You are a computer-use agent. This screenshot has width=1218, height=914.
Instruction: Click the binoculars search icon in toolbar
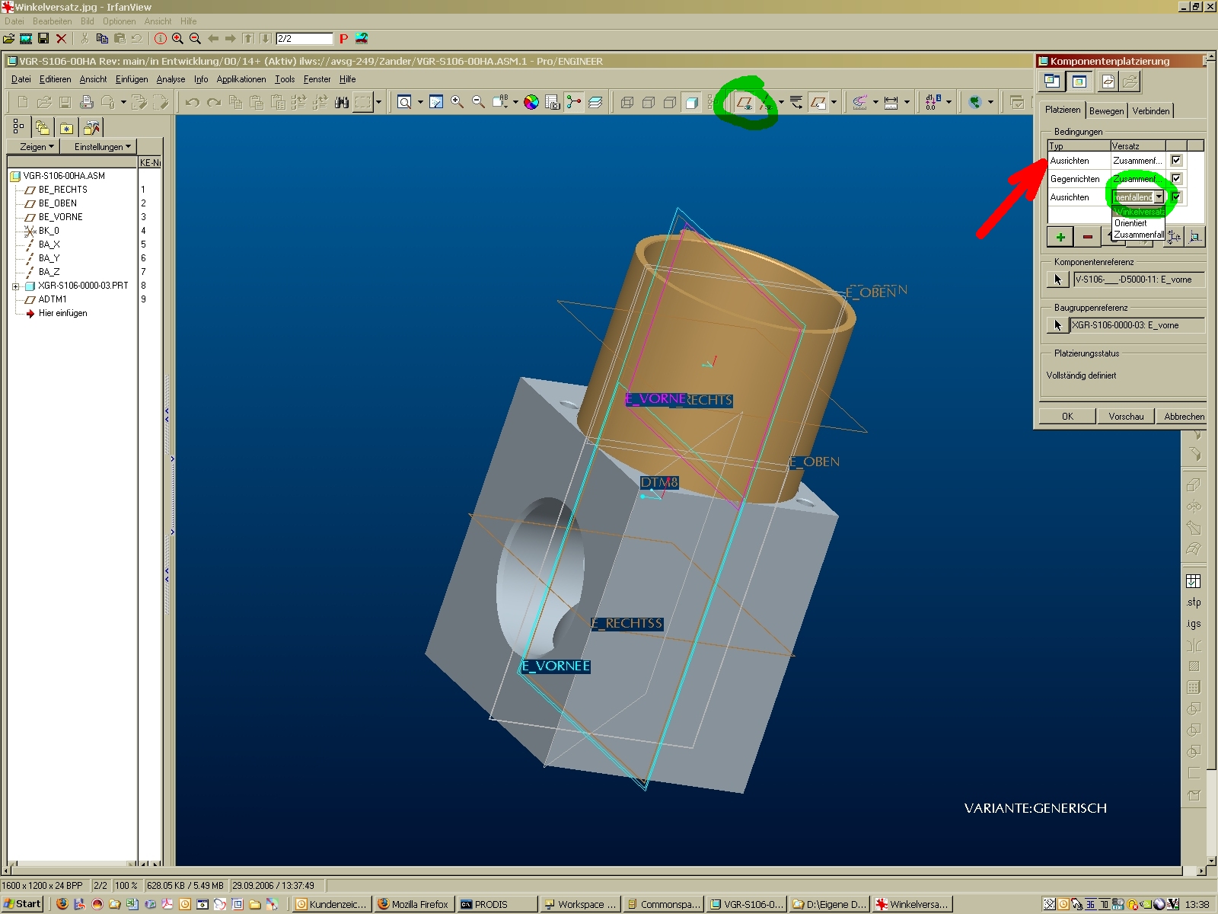(x=342, y=102)
